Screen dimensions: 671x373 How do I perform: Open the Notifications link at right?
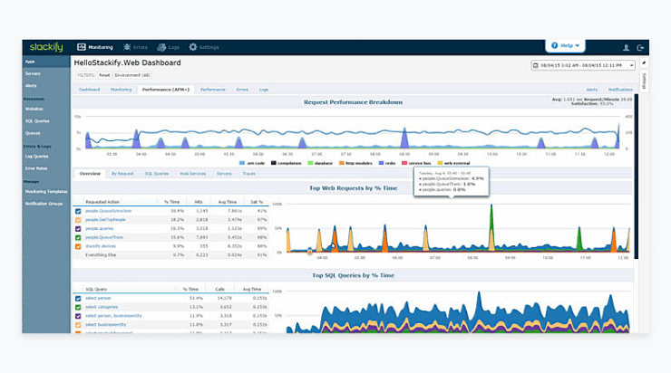click(620, 90)
